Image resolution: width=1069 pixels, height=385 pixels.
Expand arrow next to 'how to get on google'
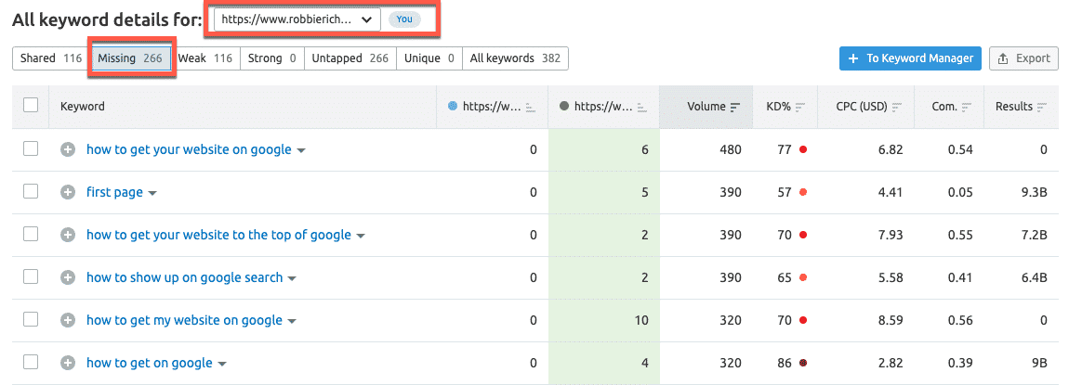point(222,364)
